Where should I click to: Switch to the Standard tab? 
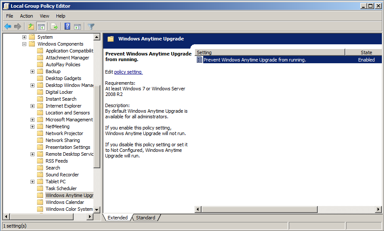(146, 218)
